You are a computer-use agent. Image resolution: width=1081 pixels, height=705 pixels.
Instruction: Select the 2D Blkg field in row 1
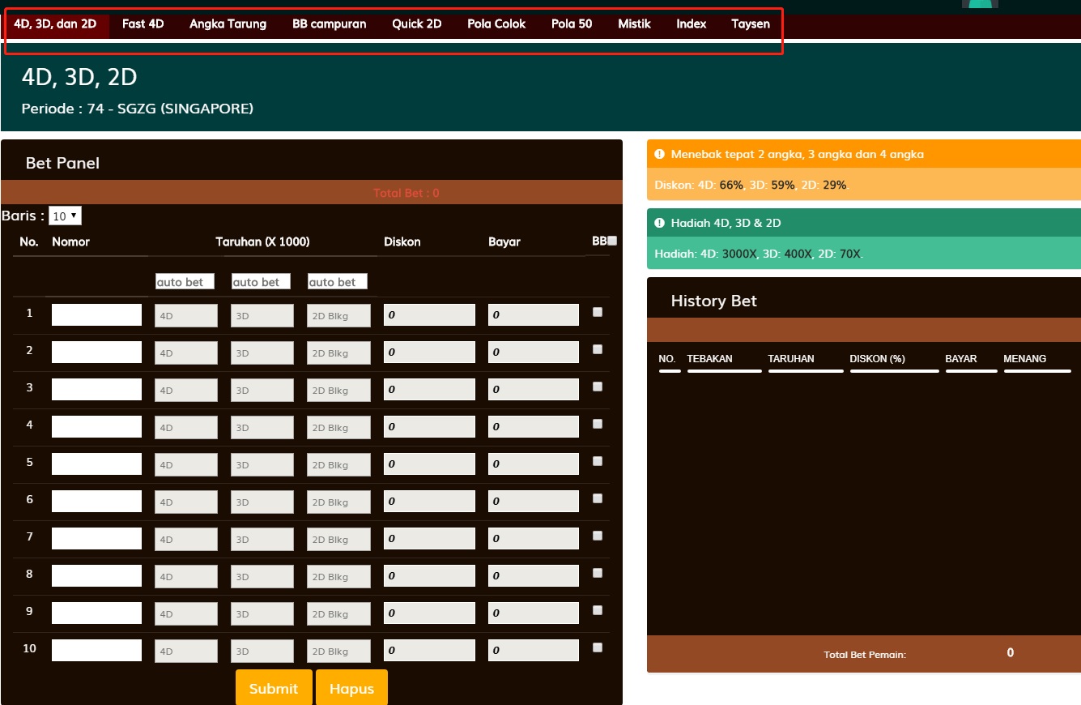(x=338, y=315)
